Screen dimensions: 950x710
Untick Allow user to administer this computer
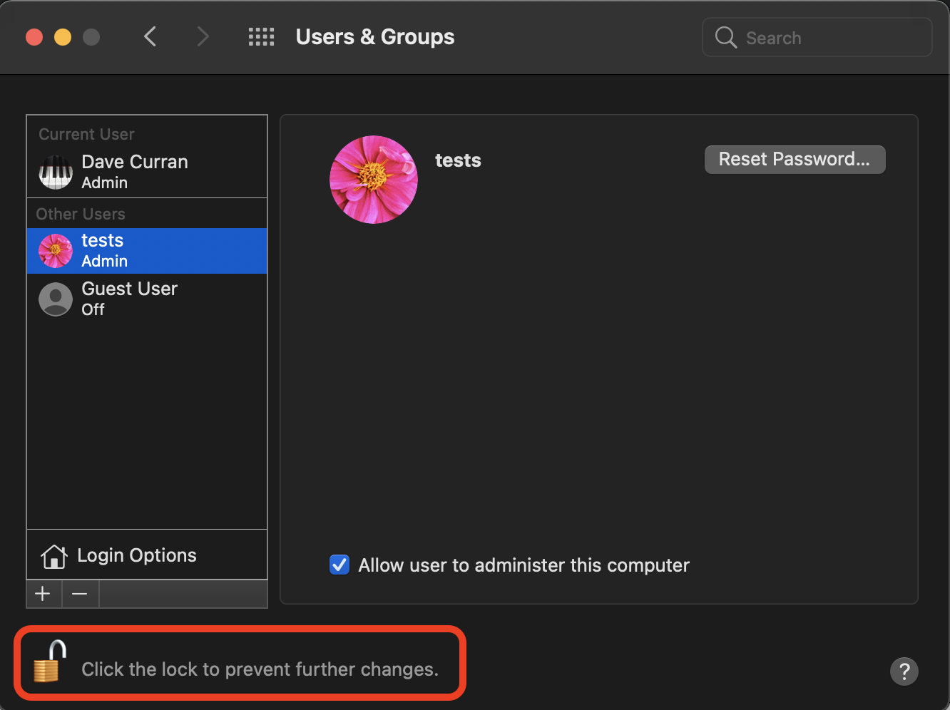click(339, 565)
